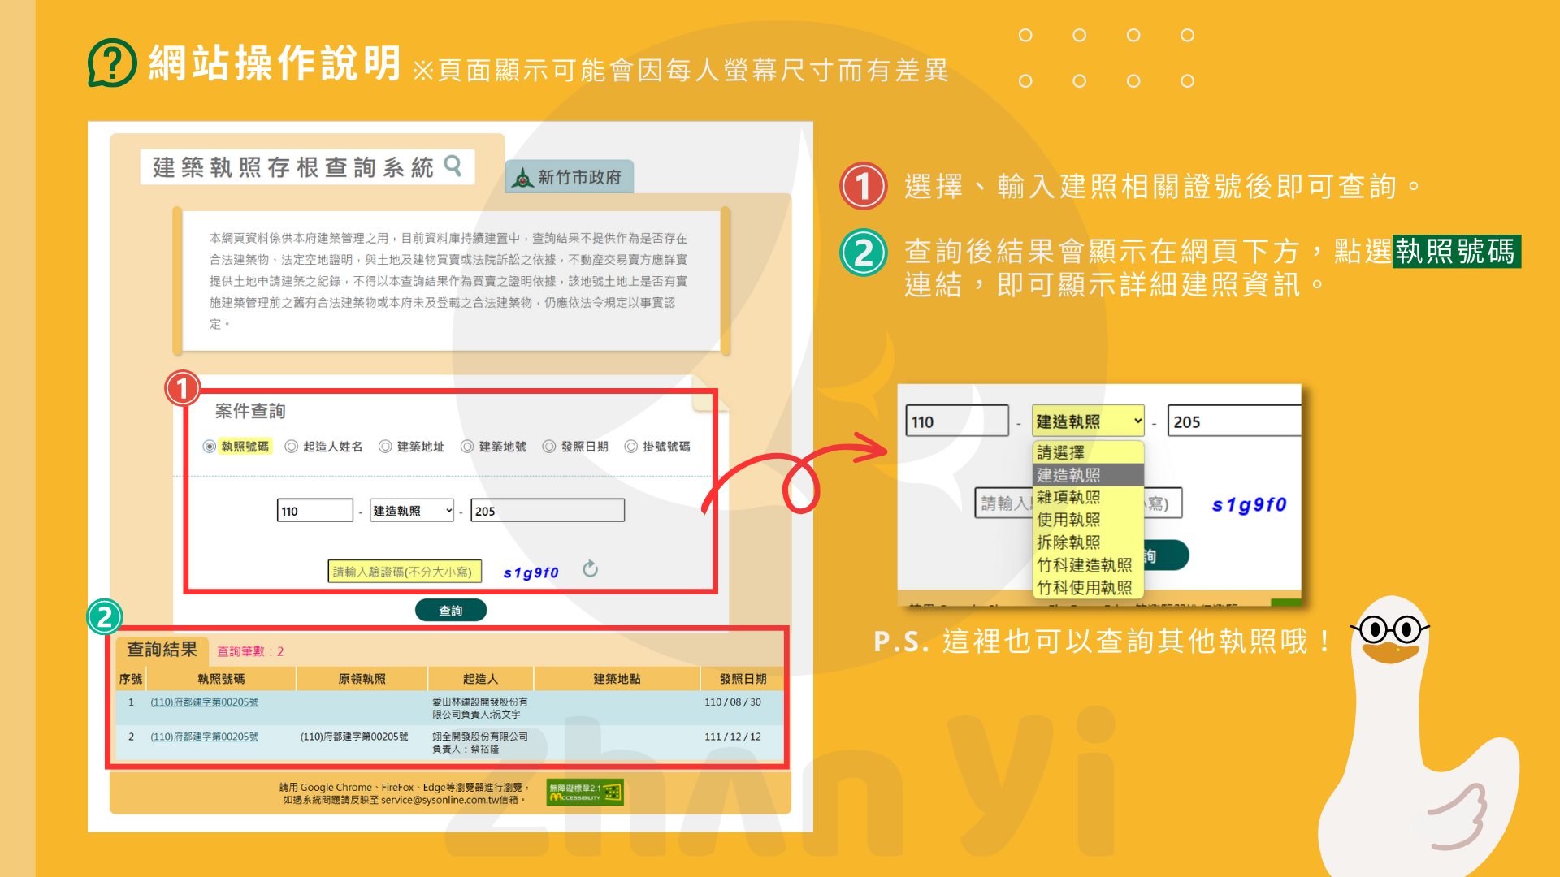Click the 序號 column header
This screenshot has height=877, width=1560.
point(131,679)
